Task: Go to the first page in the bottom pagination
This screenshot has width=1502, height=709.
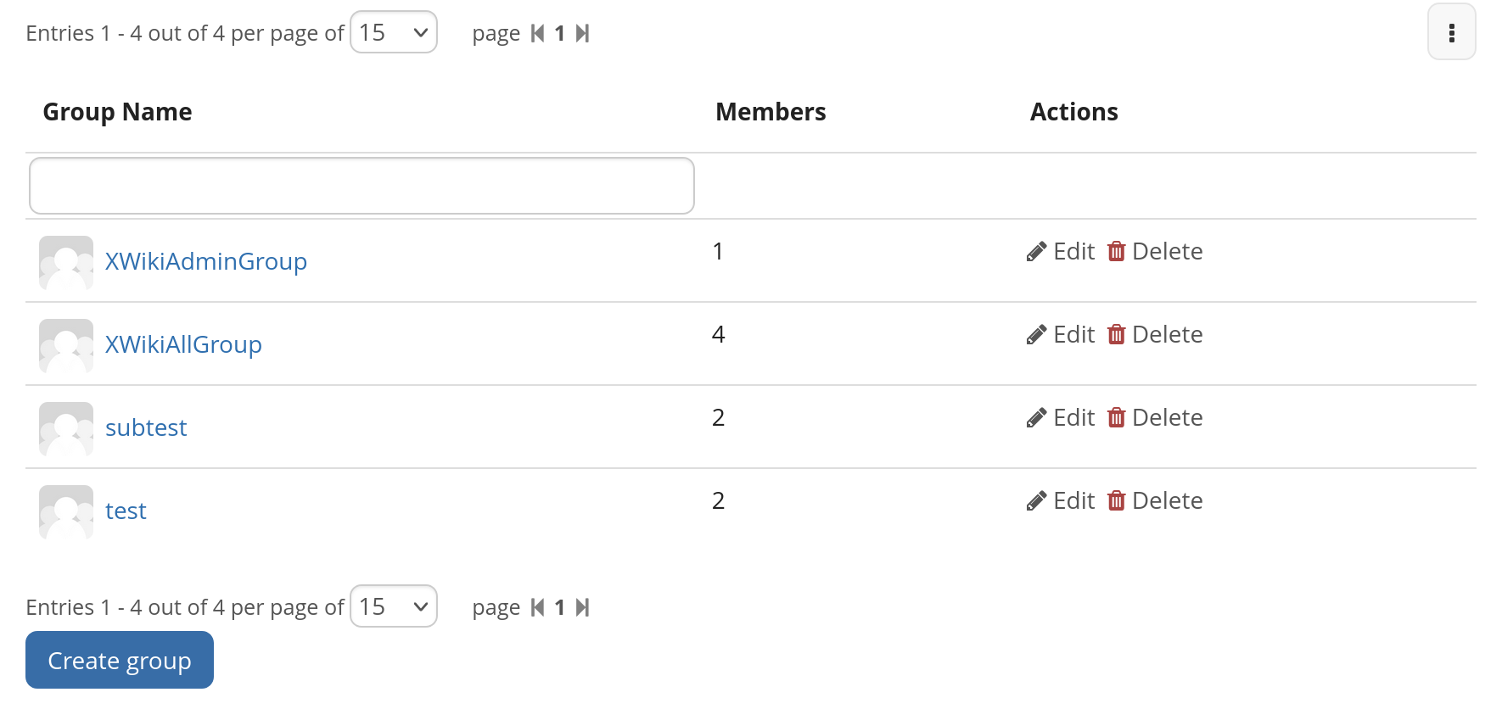Action: click(x=537, y=607)
